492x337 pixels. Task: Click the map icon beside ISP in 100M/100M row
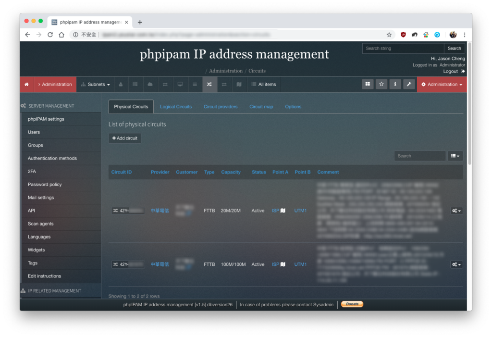point(283,264)
